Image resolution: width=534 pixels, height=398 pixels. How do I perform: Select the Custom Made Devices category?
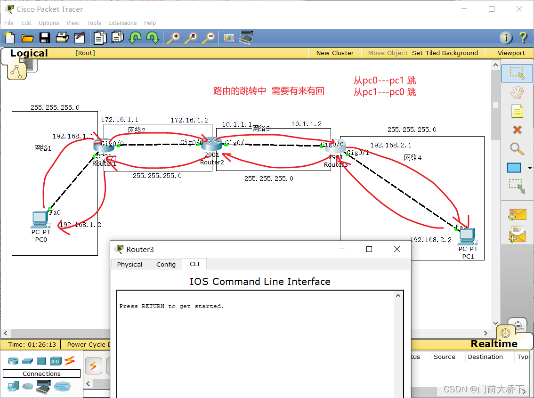(44, 387)
